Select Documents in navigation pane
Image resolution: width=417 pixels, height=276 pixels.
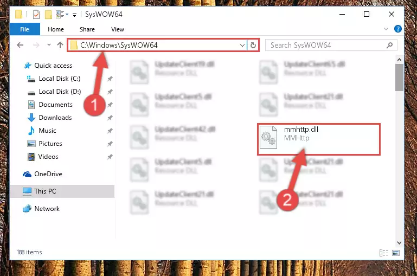coord(56,105)
